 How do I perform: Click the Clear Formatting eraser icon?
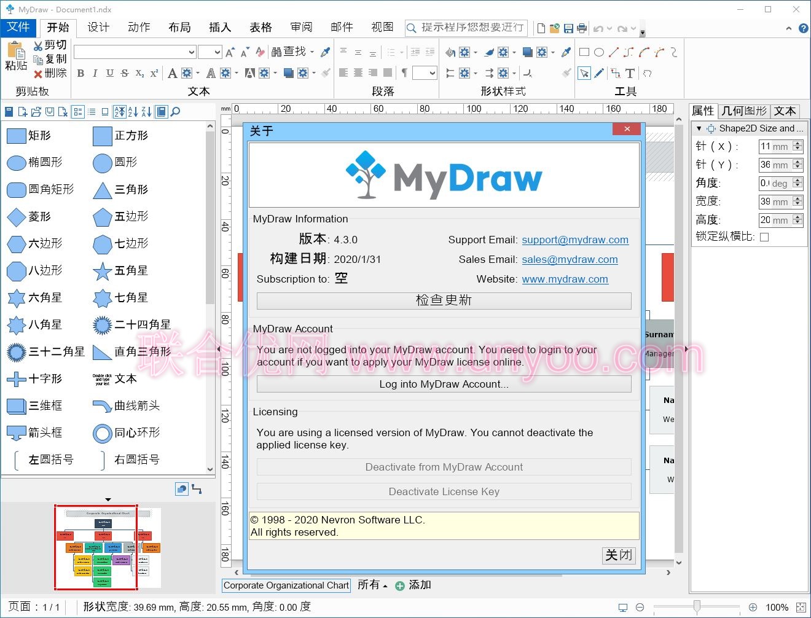(261, 52)
